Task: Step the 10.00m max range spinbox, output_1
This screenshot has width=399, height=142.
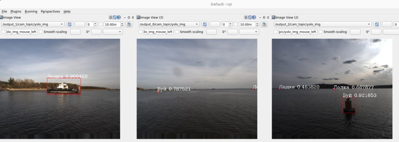Action: point(122,25)
